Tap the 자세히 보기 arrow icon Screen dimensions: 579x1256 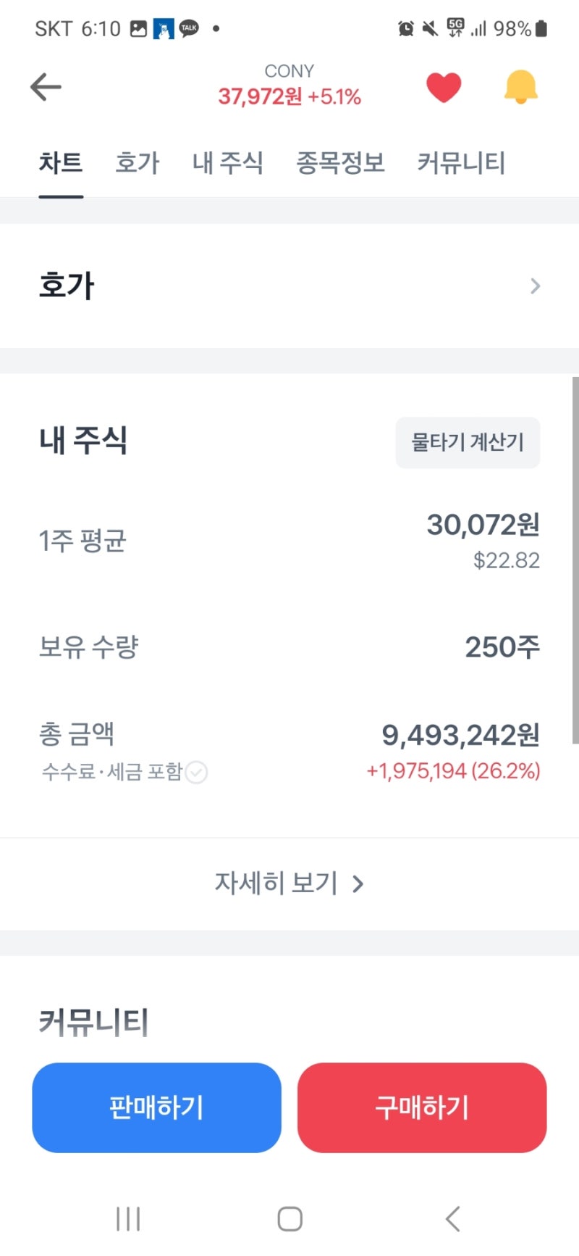tap(358, 883)
